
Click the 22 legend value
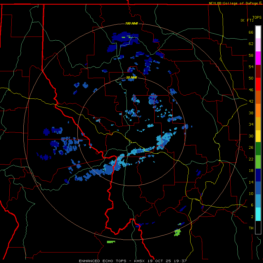tap(251, 159)
